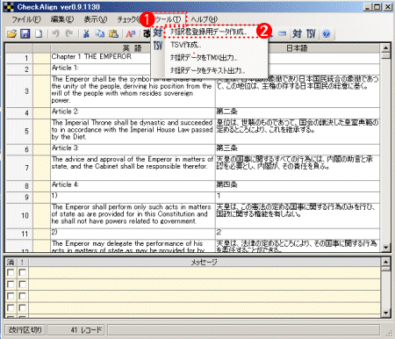This screenshot has height=339, width=395.
Task: Open the ヘルプ(H) menu
Action: [x=205, y=19]
